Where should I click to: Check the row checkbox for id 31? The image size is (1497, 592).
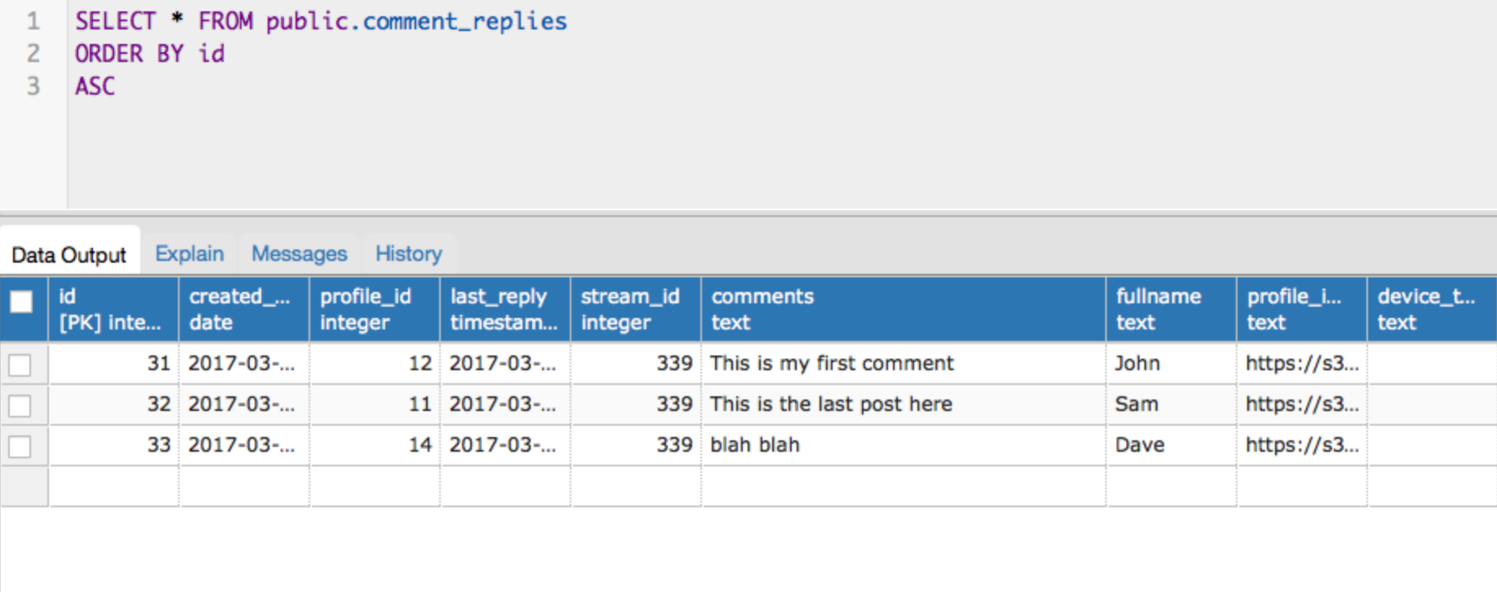coord(20,364)
